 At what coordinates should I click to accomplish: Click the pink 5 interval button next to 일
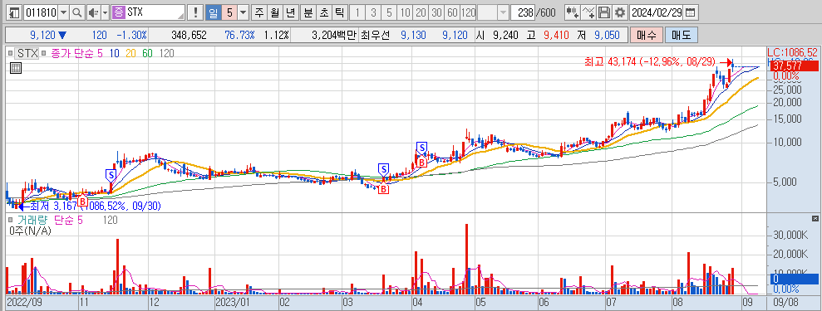pyautogui.click(x=229, y=12)
